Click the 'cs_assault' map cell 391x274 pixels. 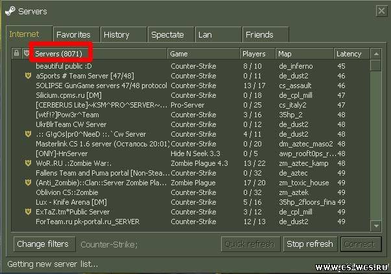[295, 86]
